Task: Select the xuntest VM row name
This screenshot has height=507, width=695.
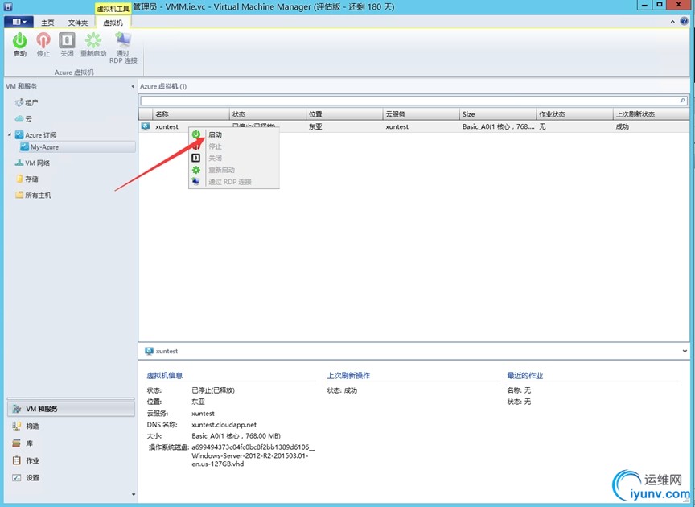Action: (x=167, y=126)
